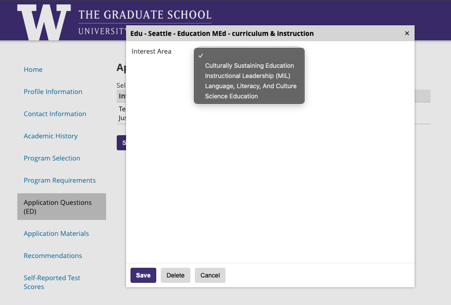Open Profile Information page
Screen dimensions: 451x305
tap(53, 92)
